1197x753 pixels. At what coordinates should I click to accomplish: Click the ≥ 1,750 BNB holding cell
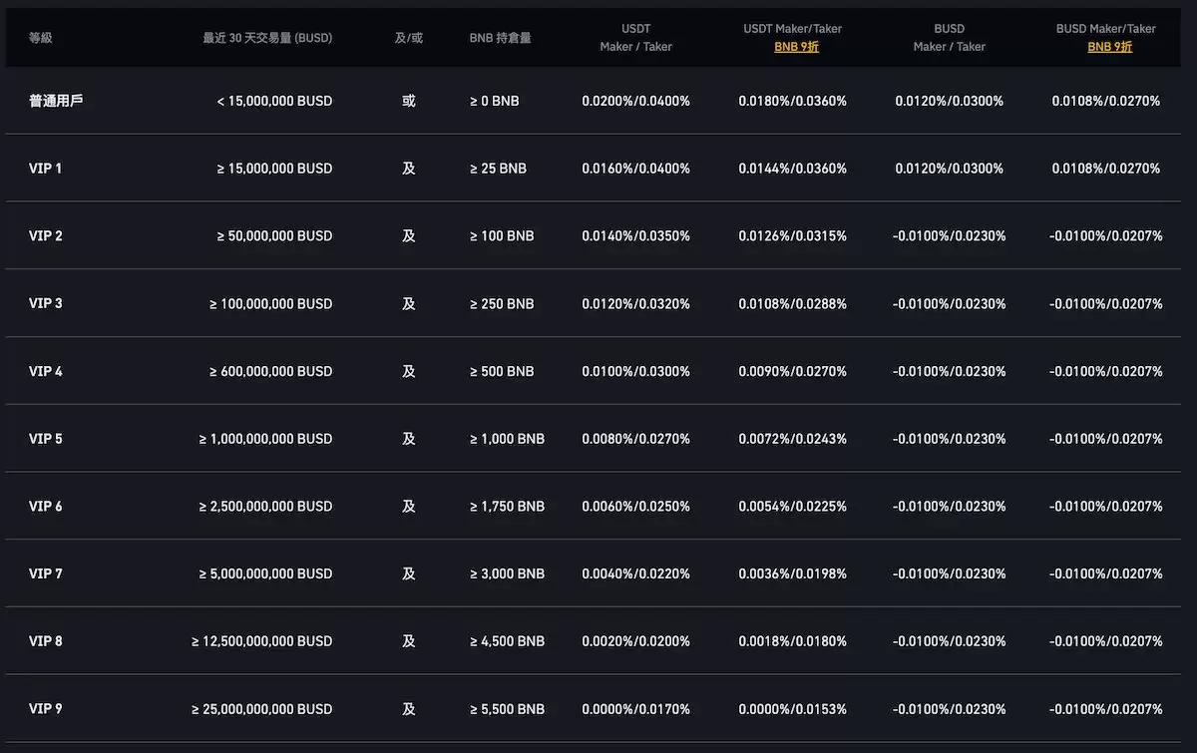(x=507, y=507)
